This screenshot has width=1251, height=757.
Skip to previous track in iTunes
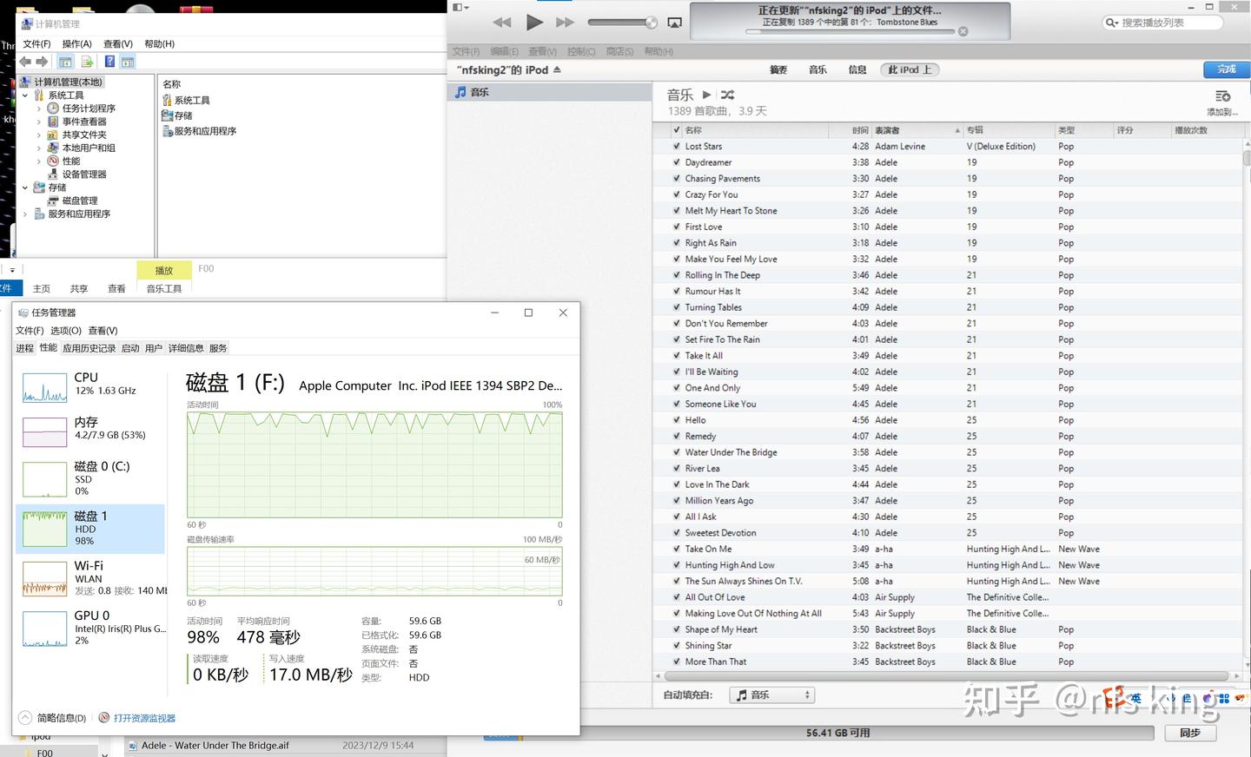point(502,23)
